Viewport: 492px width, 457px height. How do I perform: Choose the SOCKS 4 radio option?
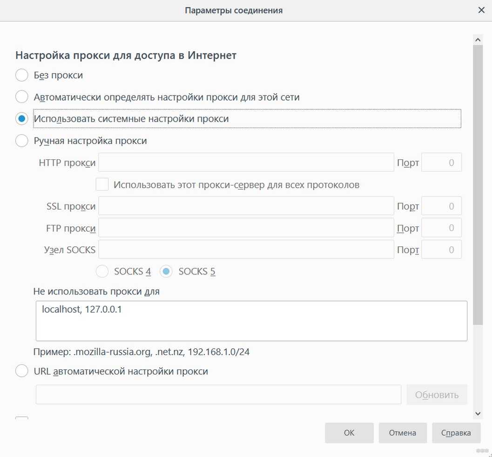102,272
